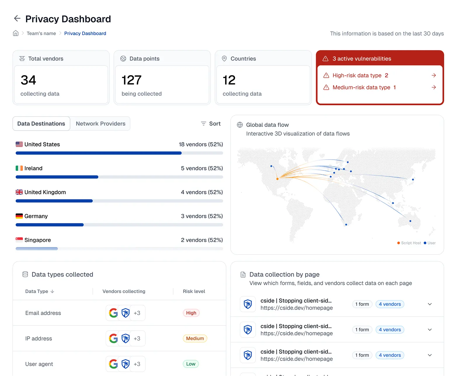Expand the first cside homepage page entry
The image size is (457, 376).
click(x=430, y=304)
